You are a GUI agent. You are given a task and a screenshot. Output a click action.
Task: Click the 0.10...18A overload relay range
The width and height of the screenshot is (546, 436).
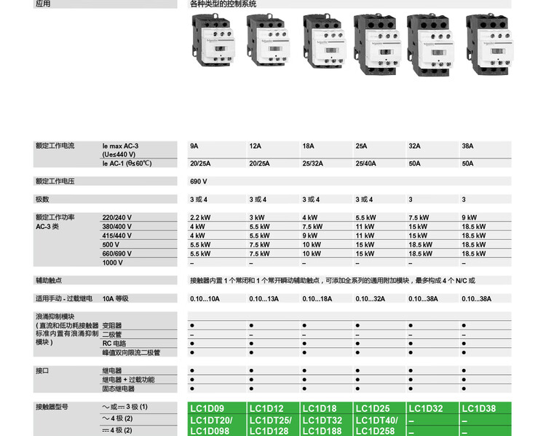pyautogui.click(x=317, y=299)
